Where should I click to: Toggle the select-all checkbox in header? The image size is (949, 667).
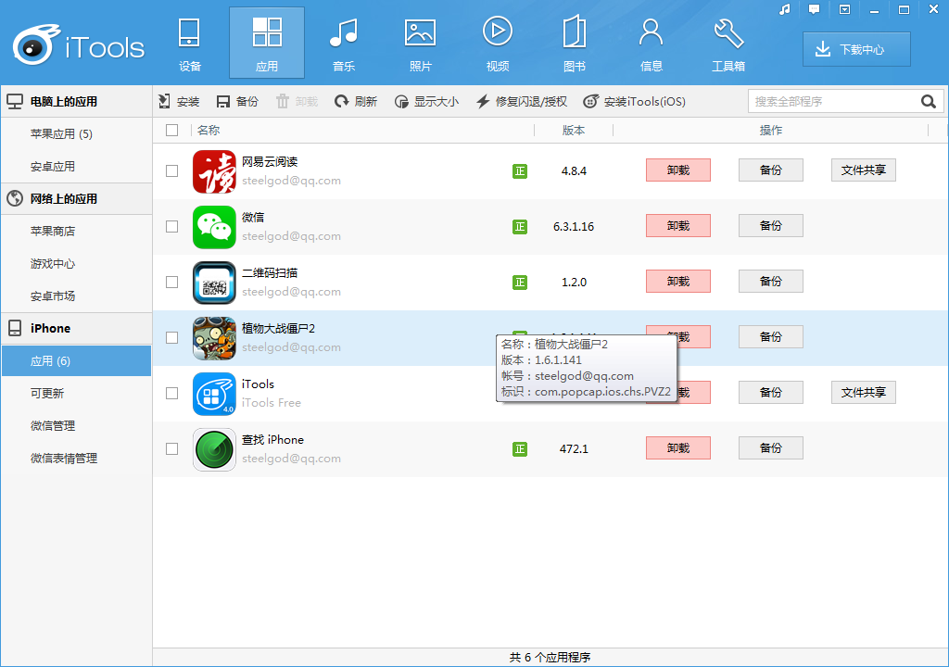coord(171,130)
